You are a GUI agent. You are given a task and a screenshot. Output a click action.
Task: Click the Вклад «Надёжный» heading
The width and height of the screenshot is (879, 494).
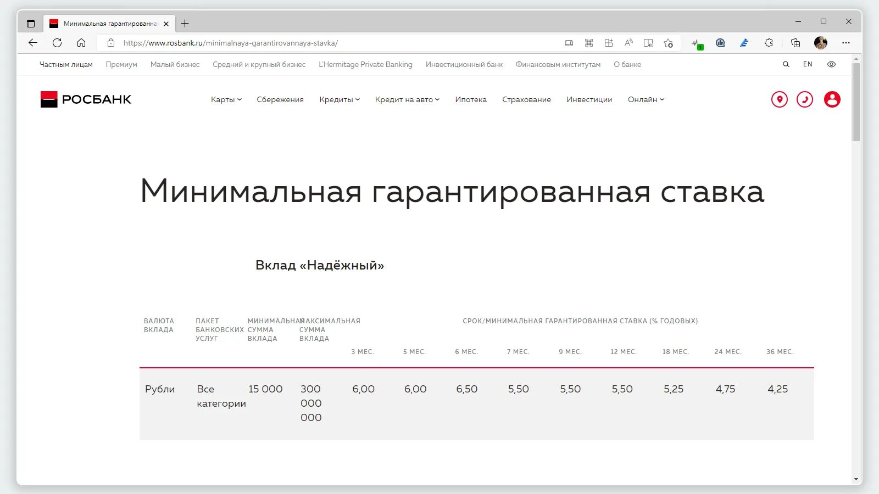[320, 265]
